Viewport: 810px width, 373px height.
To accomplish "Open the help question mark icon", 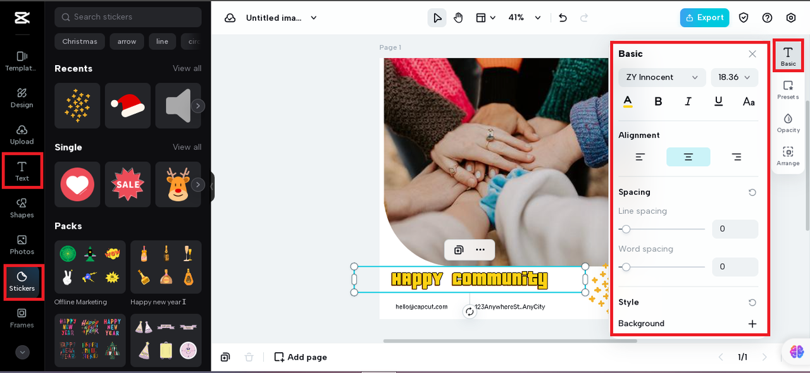I will tap(767, 18).
